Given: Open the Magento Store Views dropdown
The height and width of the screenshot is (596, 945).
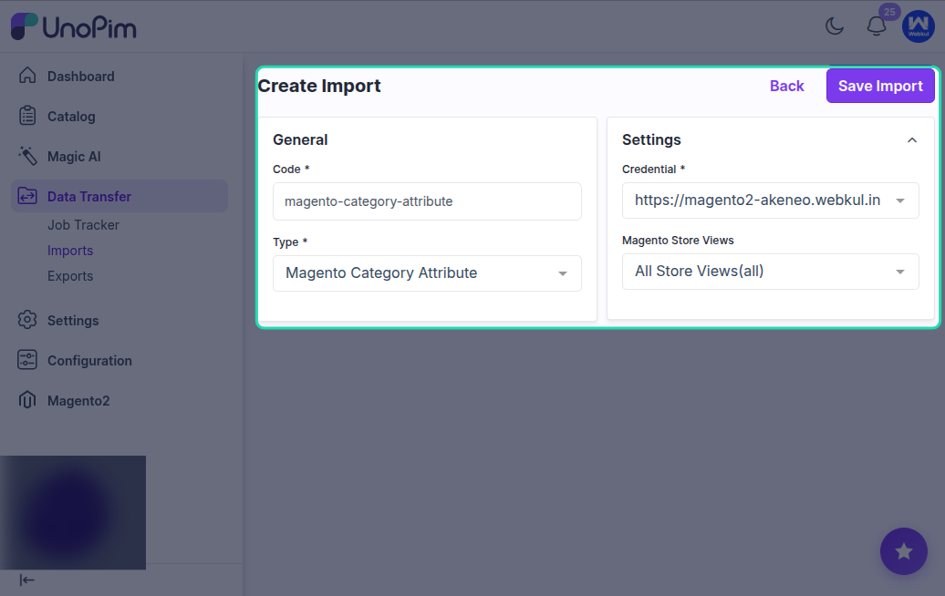Looking at the screenshot, I should coord(770,271).
